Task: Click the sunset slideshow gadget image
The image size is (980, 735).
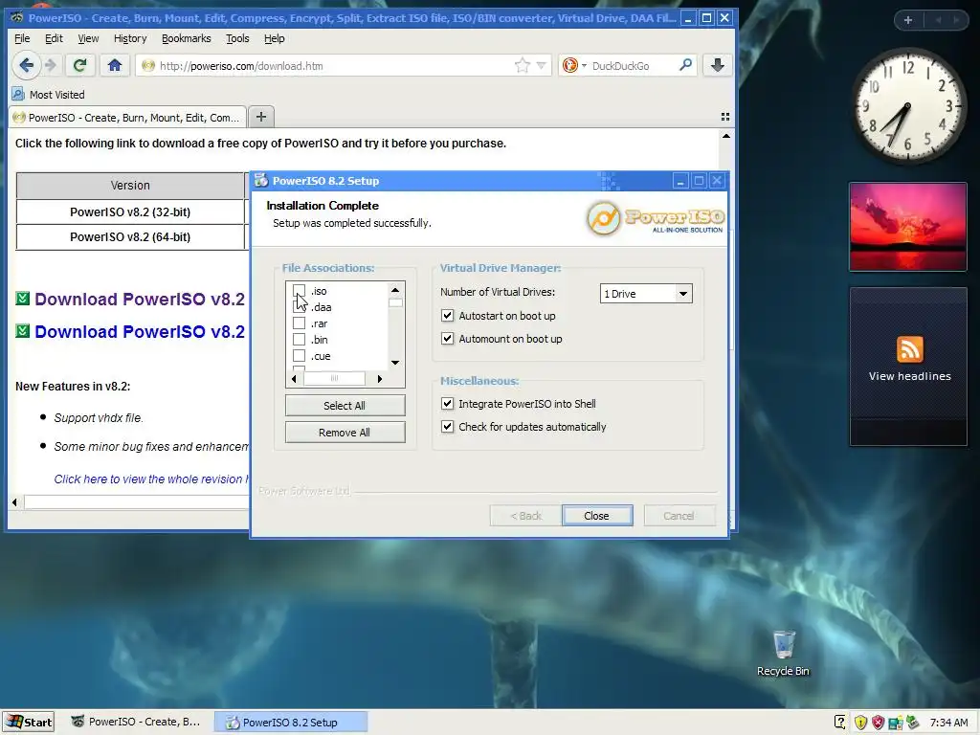Action: tap(907, 226)
